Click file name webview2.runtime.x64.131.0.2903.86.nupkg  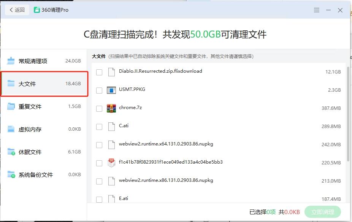(x=166, y=144)
